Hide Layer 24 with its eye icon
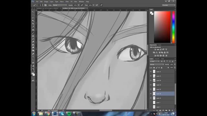The width and height of the screenshot is (207, 116). coord(151,85)
